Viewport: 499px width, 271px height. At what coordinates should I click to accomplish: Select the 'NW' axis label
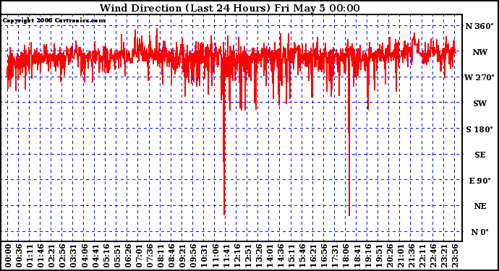tap(479, 52)
